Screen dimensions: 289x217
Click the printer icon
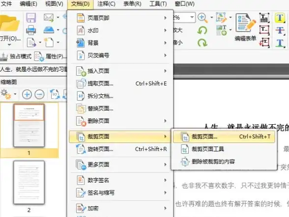(31, 30)
